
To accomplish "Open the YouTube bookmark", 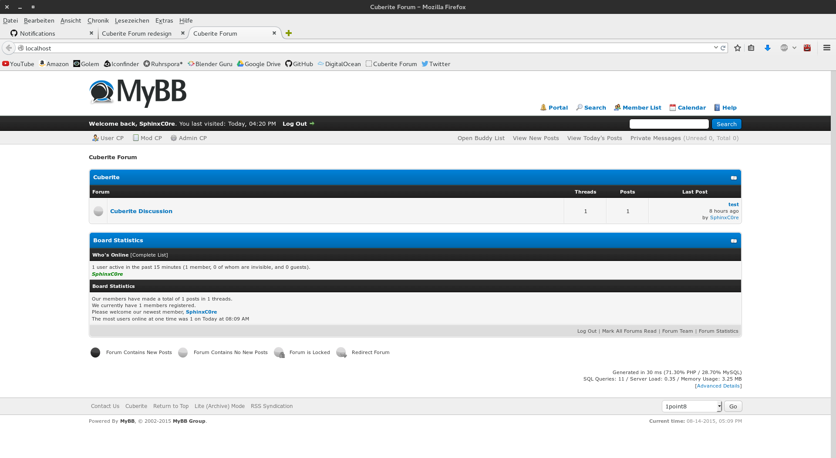I will (18, 64).
